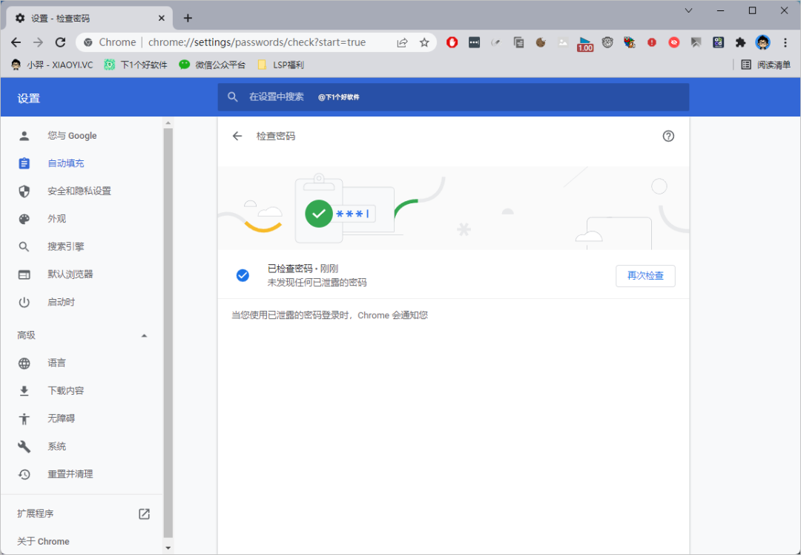The image size is (801, 555).
Task: Open the 扩展程序 external link icon
Action: (144, 513)
